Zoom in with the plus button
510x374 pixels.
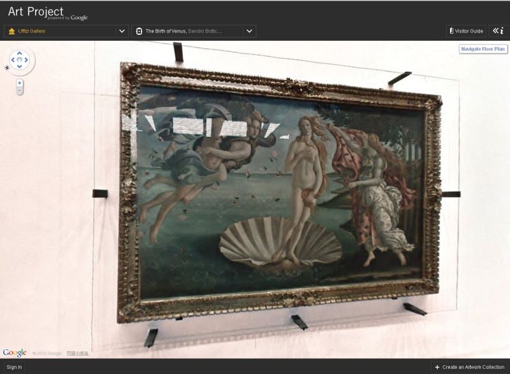pos(20,83)
